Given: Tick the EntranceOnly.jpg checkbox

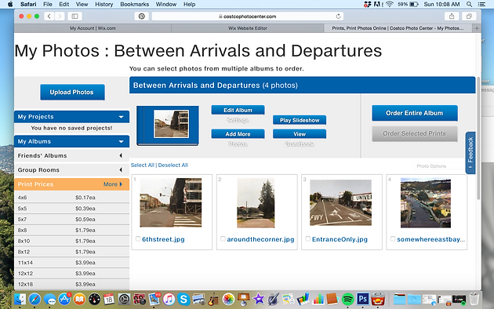Looking at the screenshot, I should pos(308,238).
